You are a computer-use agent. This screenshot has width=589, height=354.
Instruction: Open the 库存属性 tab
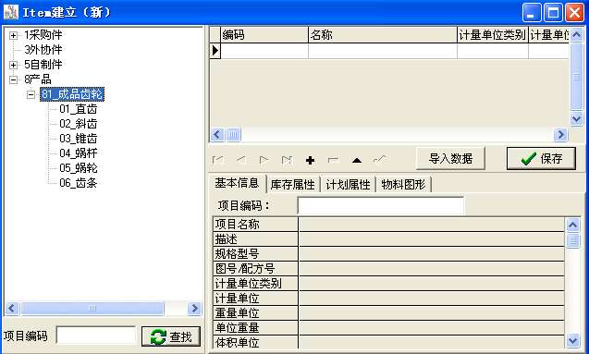pos(292,185)
